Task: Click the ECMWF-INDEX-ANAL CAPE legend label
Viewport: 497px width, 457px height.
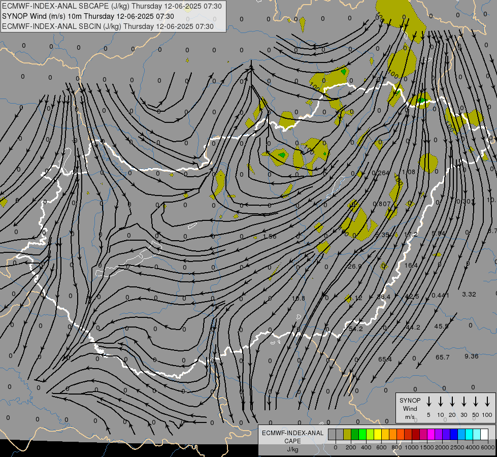Action: pos(292,437)
